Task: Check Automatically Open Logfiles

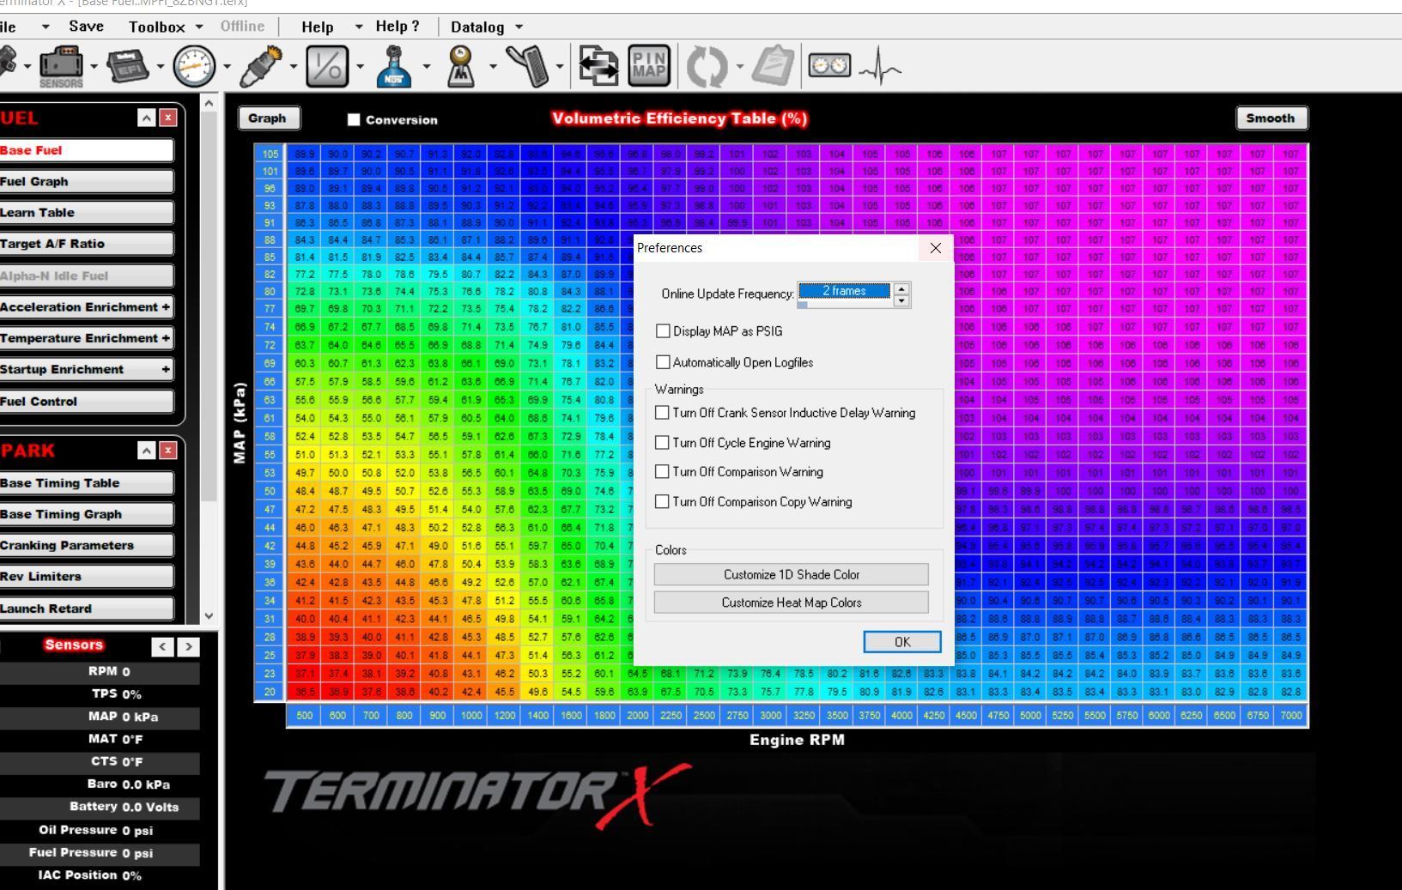Action: click(x=663, y=362)
